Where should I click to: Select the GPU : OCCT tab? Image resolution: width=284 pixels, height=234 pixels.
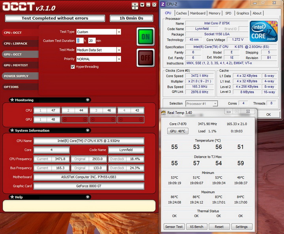pos(20,54)
